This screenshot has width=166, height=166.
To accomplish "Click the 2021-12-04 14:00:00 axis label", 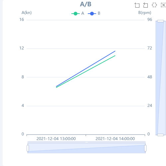I will coord(115,139).
